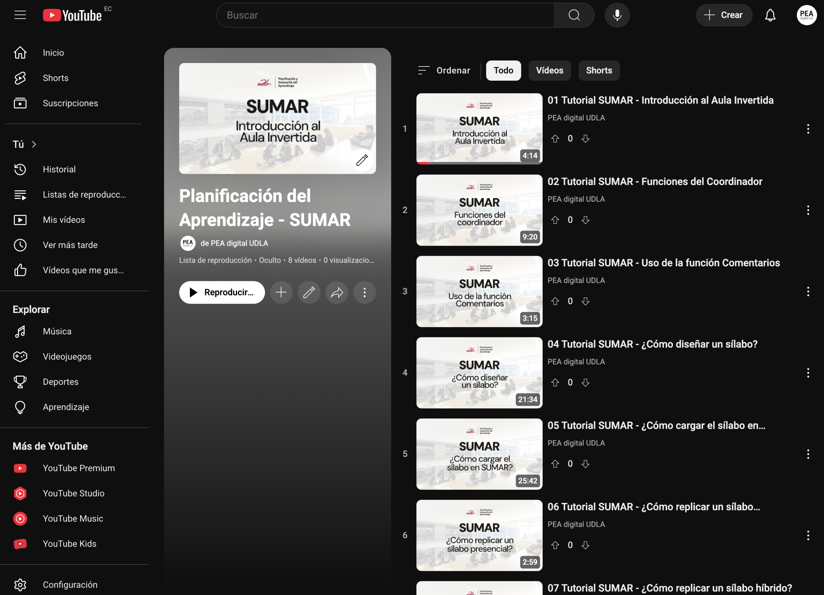
Task: Open more options for video 06
Action: 808,535
